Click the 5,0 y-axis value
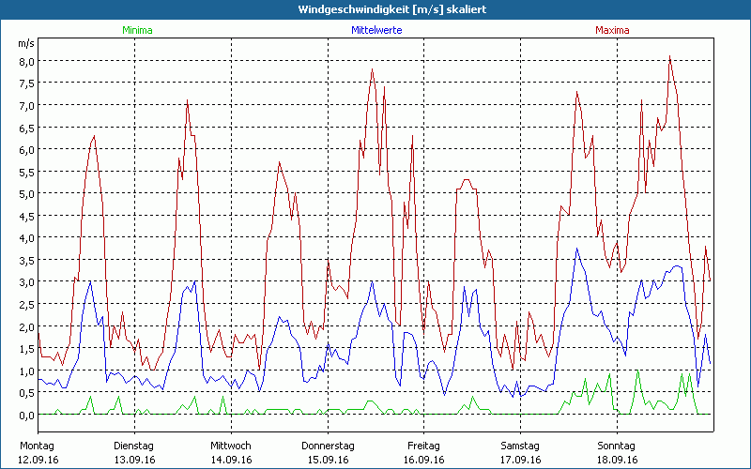The image size is (751, 469). (x=26, y=194)
